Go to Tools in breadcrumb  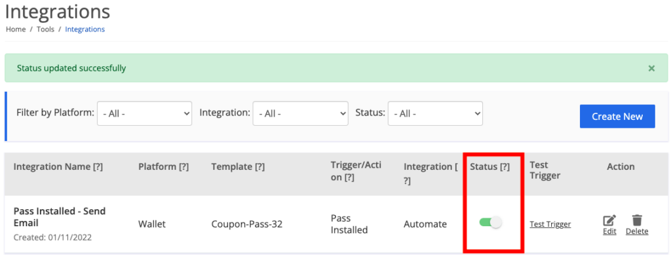coord(45,29)
